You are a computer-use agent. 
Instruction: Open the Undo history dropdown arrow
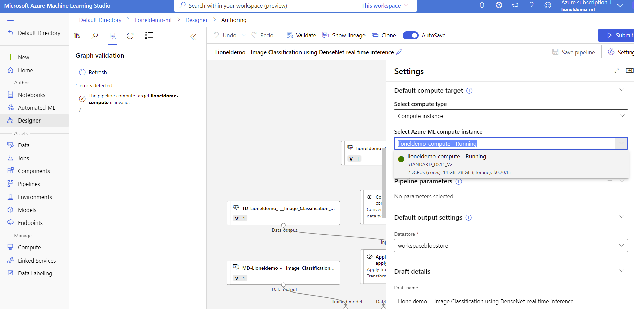point(244,35)
